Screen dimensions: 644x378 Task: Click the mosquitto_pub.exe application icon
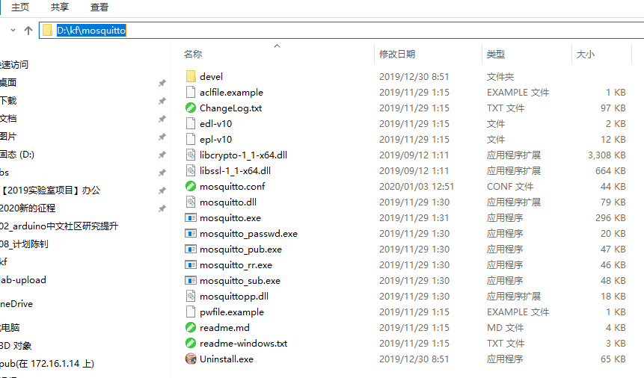pos(191,249)
